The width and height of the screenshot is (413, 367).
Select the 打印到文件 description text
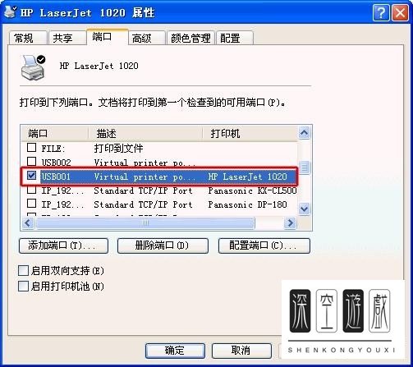coord(118,149)
